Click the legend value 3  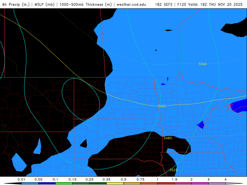(x=209, y=179)
